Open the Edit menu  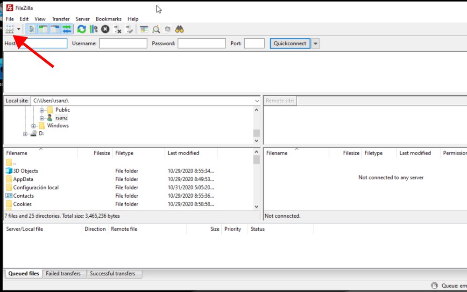(24, 19)
